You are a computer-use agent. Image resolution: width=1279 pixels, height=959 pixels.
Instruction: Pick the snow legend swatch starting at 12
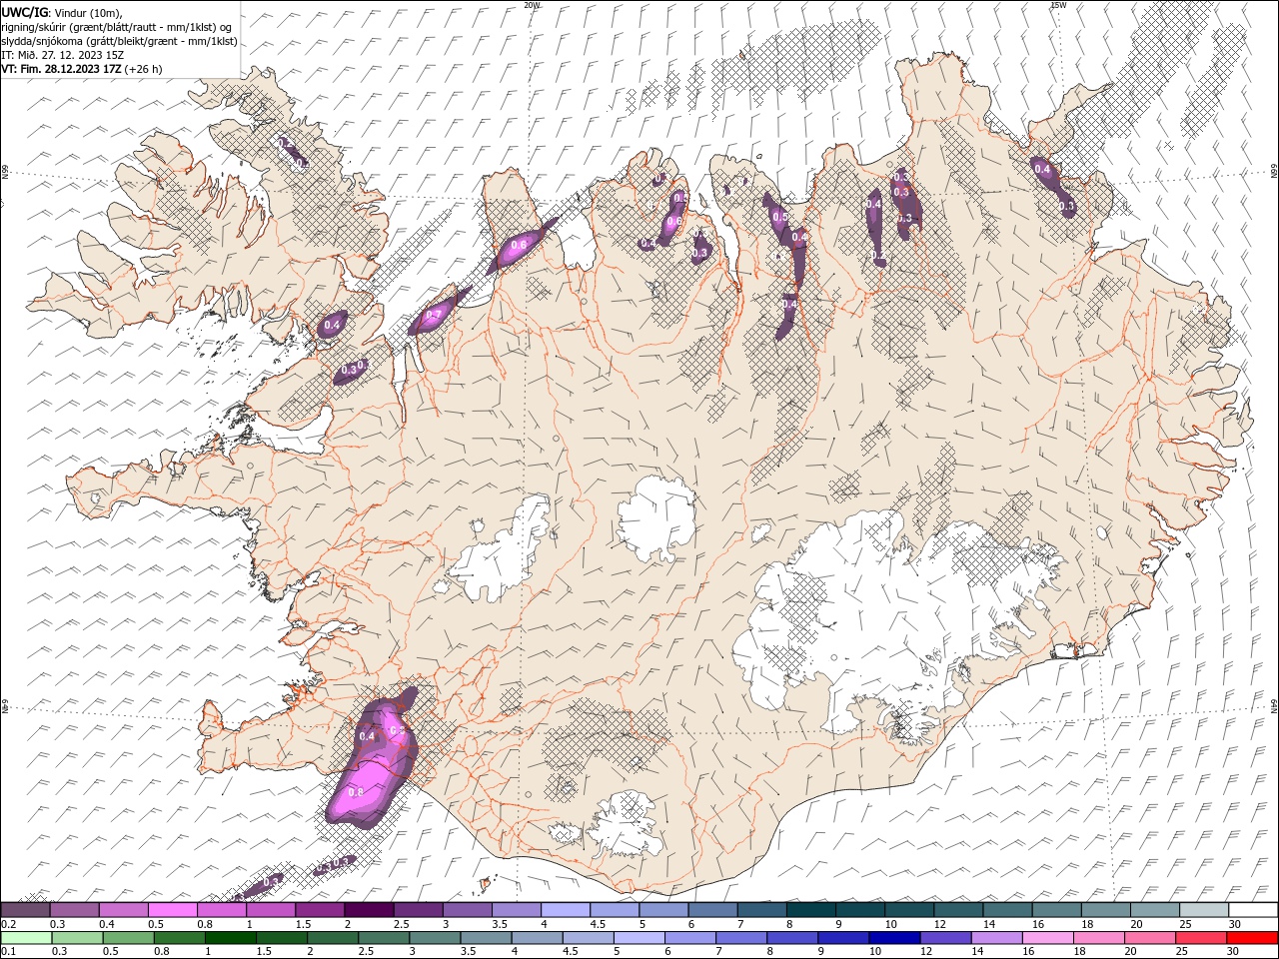click(x=957, y=910)
